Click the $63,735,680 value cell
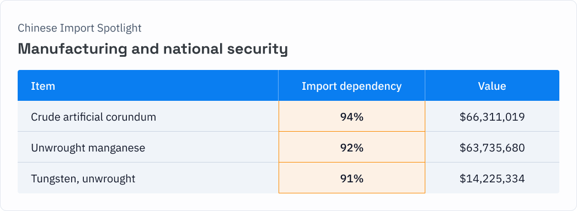This screenshot has width=577, height=211. (x=492, y=148)
